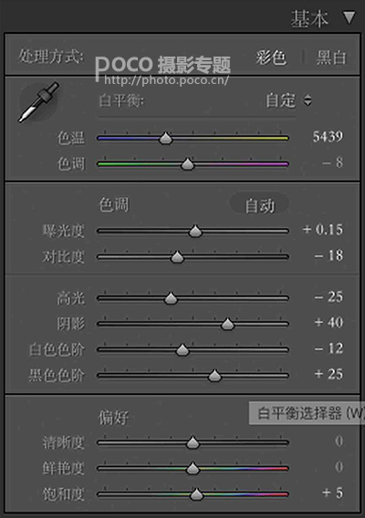Choose 彩色 treatment mode
The width and height of the screenshot is (365, 518).
tap(271, 57)
